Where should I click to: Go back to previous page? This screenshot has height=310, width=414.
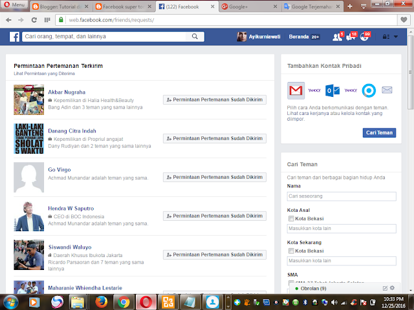click(8, 20)
